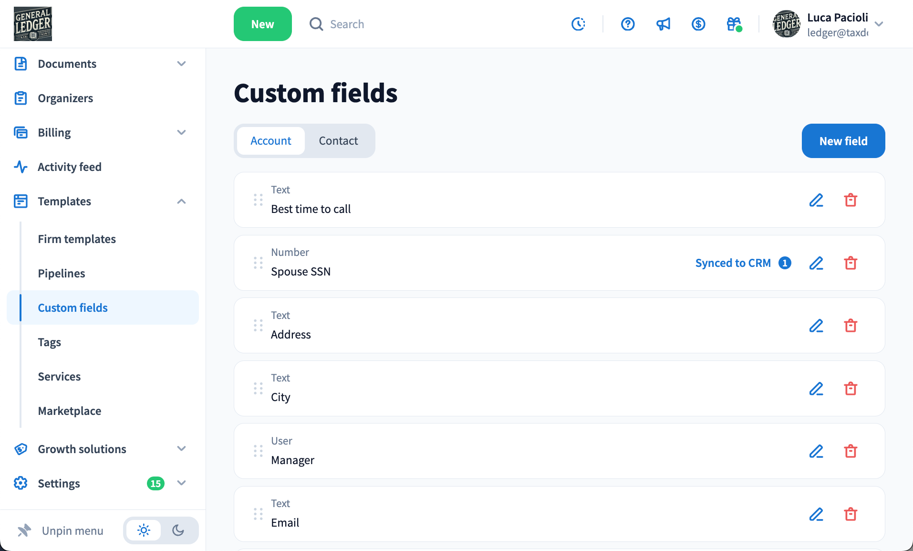Delete the Spouse SSN field

tap(851, 263)
